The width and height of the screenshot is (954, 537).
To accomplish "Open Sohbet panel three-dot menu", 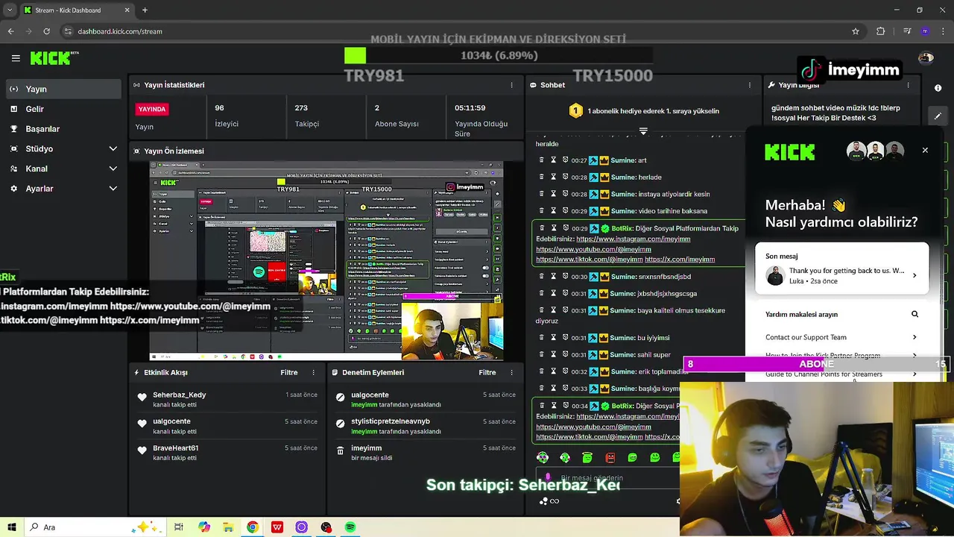I will pos(749,85).
